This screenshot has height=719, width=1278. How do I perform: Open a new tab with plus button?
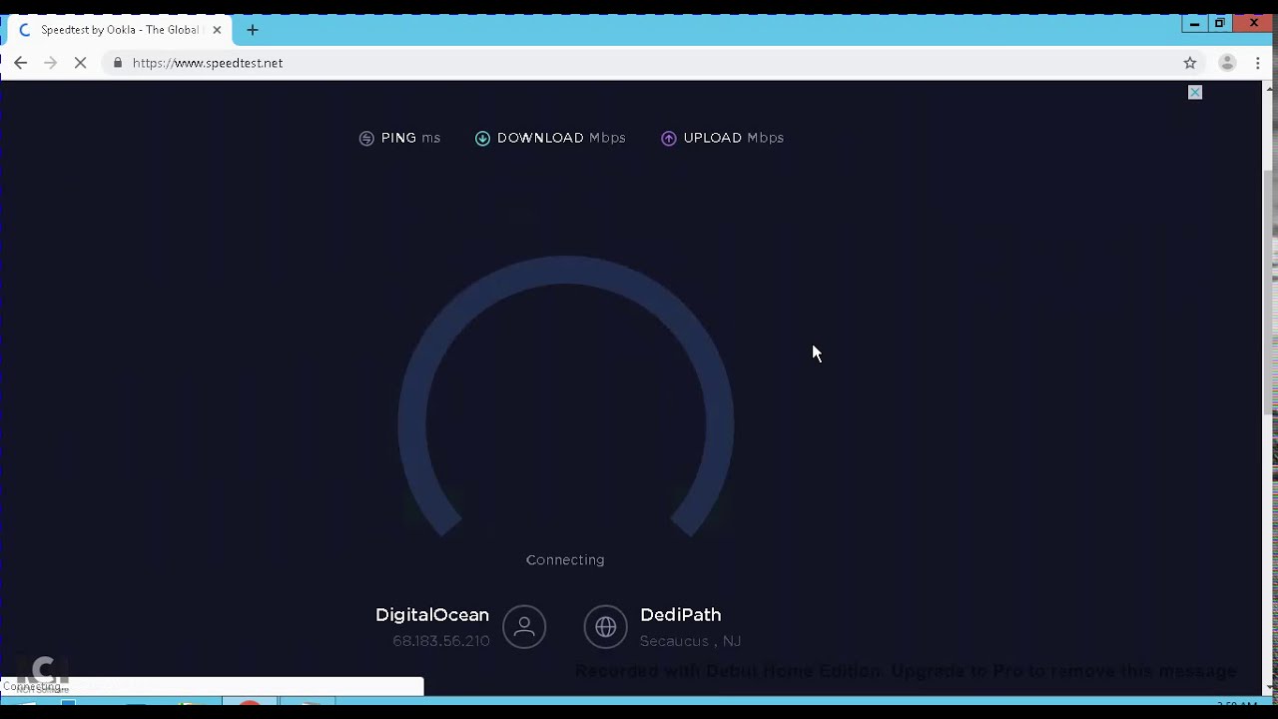(x=253, y=30)
